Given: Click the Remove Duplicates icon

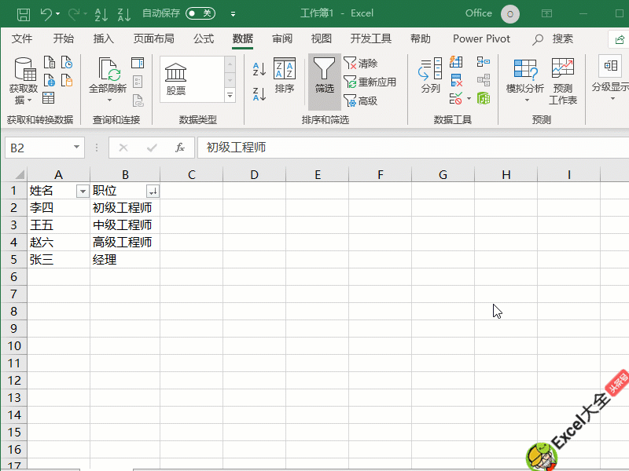Looking at the screenshot, I should coord(456,80).
